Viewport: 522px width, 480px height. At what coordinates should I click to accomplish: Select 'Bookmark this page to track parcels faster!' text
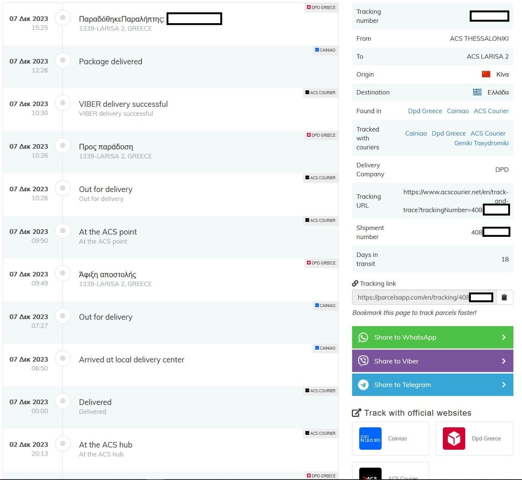click(414, 313)
